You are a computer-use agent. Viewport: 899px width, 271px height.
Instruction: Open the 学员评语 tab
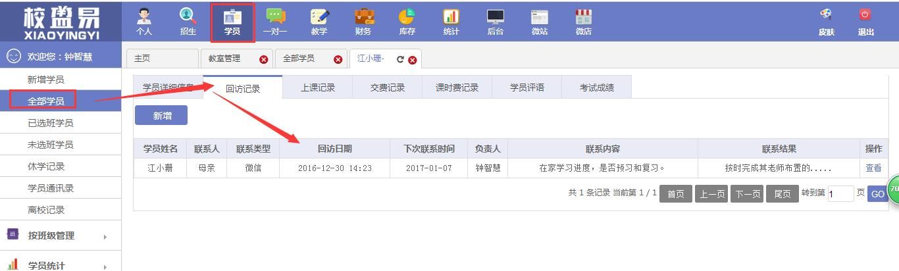pos(527,87)
